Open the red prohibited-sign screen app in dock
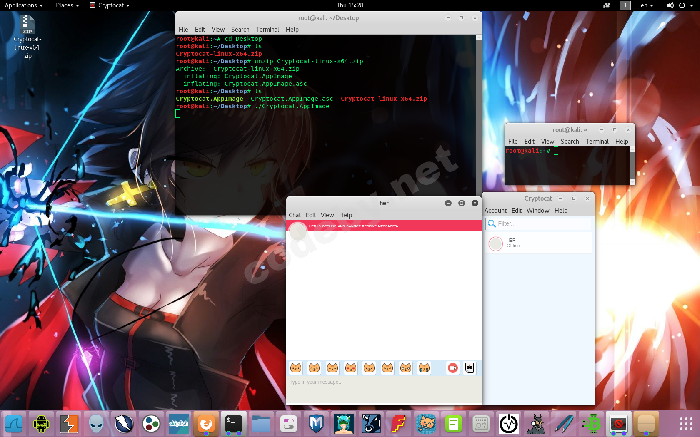This screenshot has width=700, height=437. coord(619,424)
